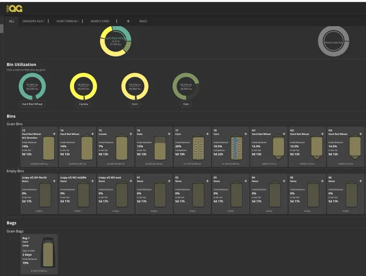Click the grain bag graphic of Bag 1
366x276 pixels.
48,252
